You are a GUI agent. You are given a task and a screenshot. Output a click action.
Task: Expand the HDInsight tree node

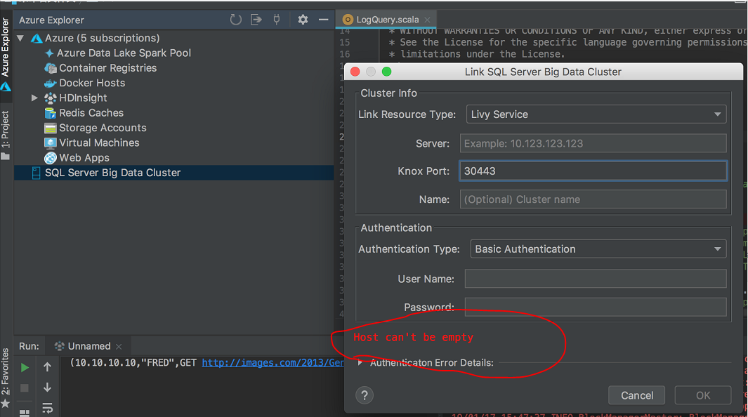(34, 98)
